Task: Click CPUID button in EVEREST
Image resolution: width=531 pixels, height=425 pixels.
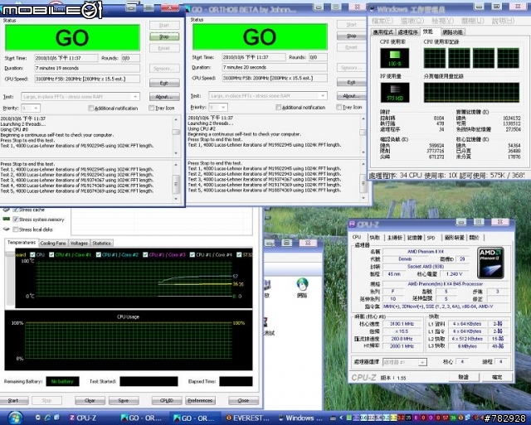Action: [x=167, y=400]
